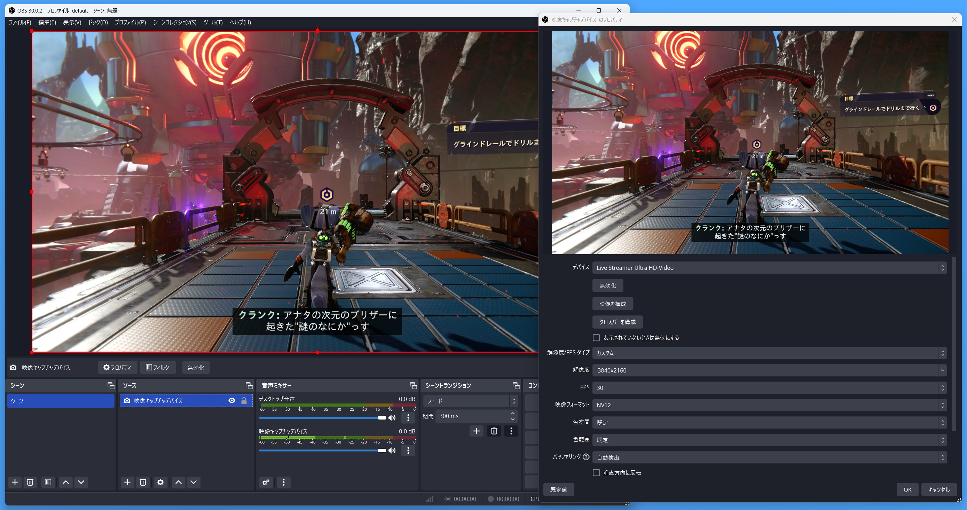Toggle lock on 映像キャプチャデバイス source
Viewport: 967px width, 510px height.
point(244,401)
